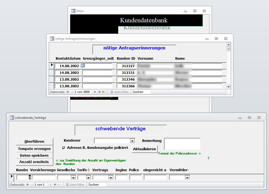The width and height of the screenshot is (269, 194).
Task: Expand the Gesellschaft combo box
Action: (x=73, y=177)
